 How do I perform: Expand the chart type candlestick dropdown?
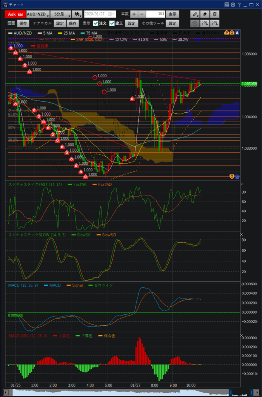[78, 14]
